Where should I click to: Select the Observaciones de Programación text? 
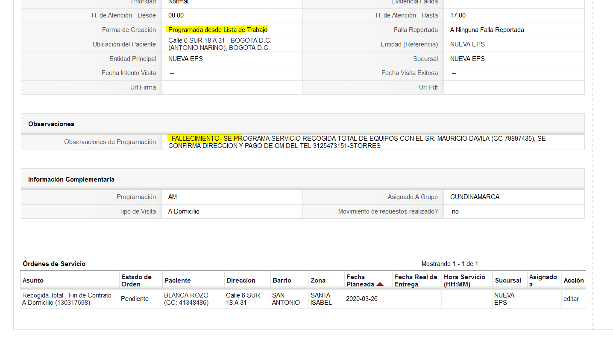point(357,142)
